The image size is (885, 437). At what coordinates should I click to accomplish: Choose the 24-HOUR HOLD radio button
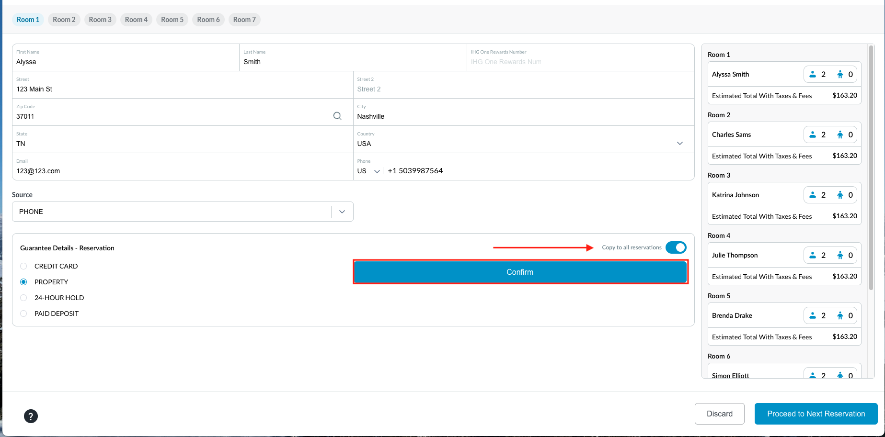pyautogui.click(x=23, y=298)
